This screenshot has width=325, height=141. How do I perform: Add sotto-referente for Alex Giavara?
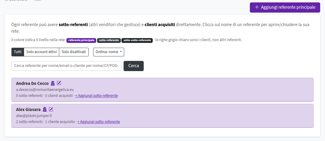98,122
